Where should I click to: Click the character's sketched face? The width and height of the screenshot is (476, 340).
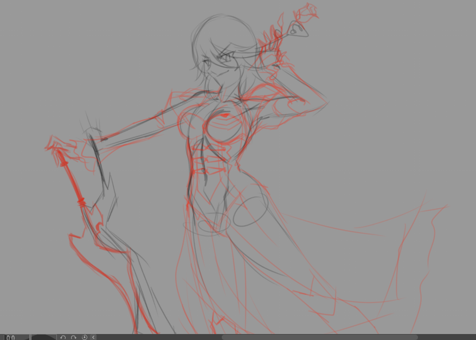point(220,64)
